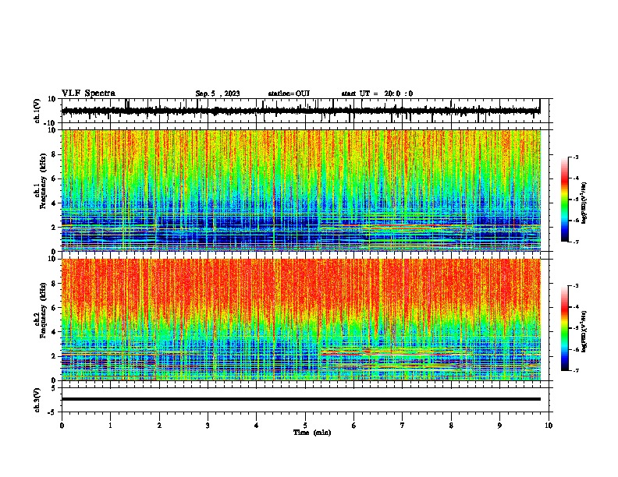Select the date text "Sep. 5 , 2023"
Viewport: 618px width, 477px height.
(x=218, y=94)
